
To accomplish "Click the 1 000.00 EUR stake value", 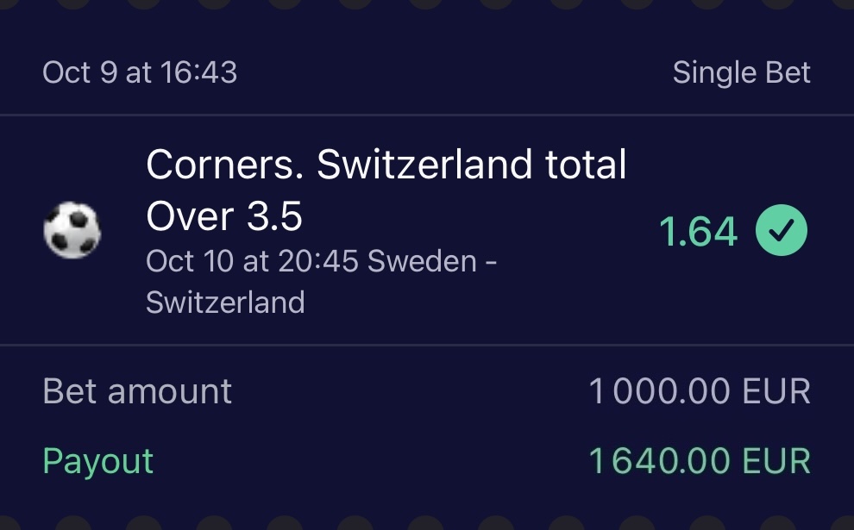I will (699, 392).
